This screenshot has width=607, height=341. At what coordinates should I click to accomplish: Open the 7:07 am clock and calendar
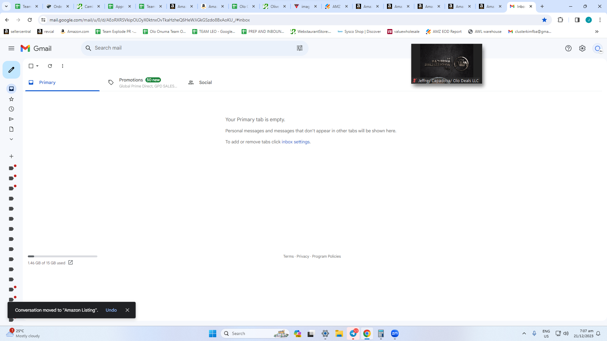[584, 333]
